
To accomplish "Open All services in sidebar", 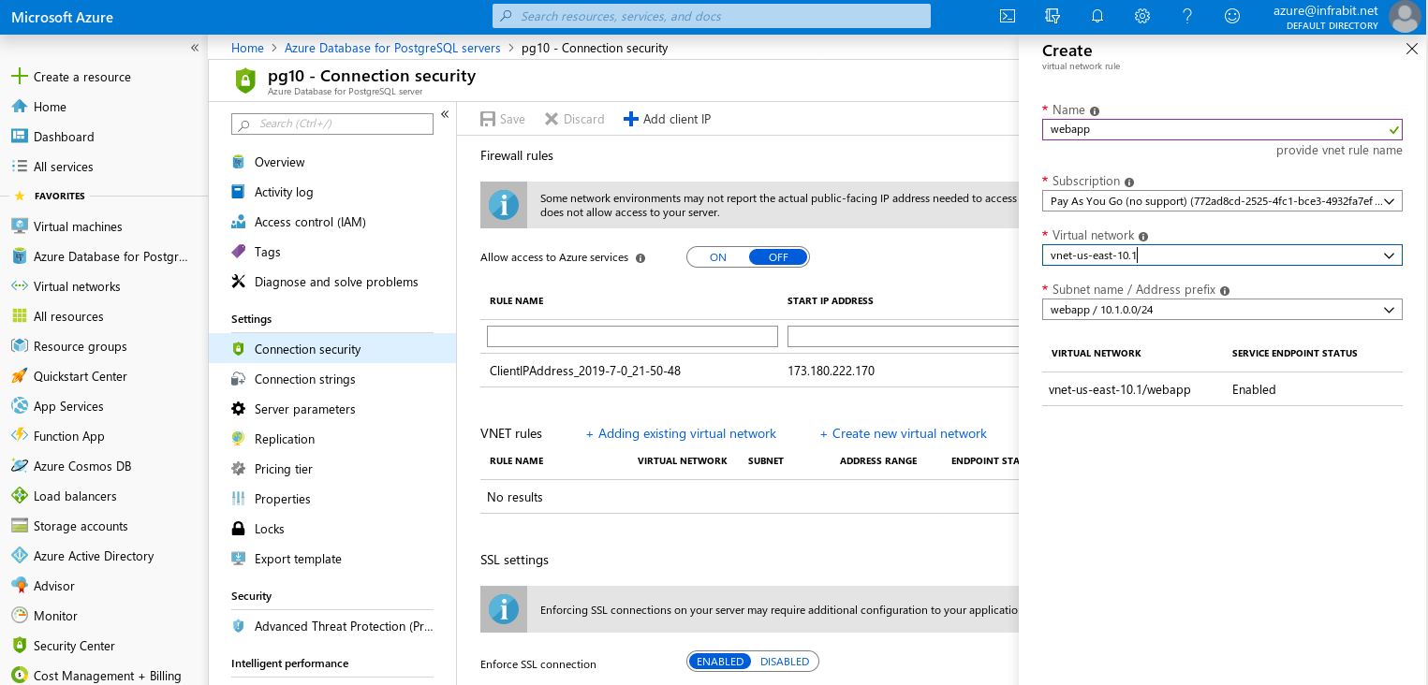I will pos(64,167).
